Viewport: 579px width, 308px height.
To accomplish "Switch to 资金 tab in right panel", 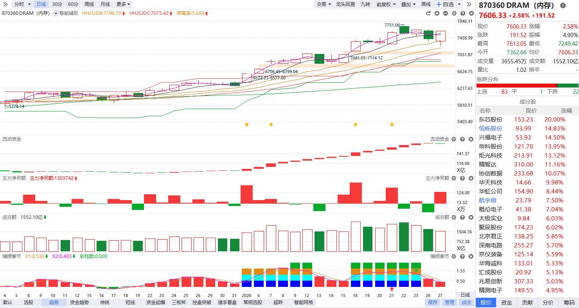I will (507, 303).
